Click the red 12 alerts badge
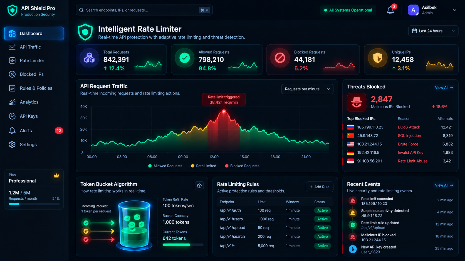The width and height of the screenshot is (465, 261). [x=59, y=131]
